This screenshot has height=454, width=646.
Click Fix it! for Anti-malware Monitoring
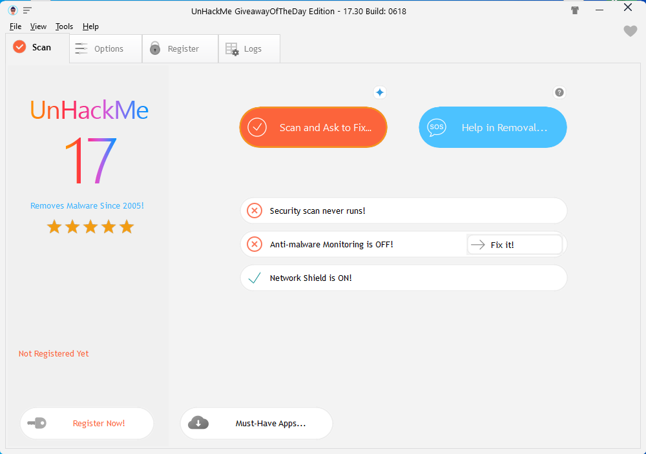(515, 245)
